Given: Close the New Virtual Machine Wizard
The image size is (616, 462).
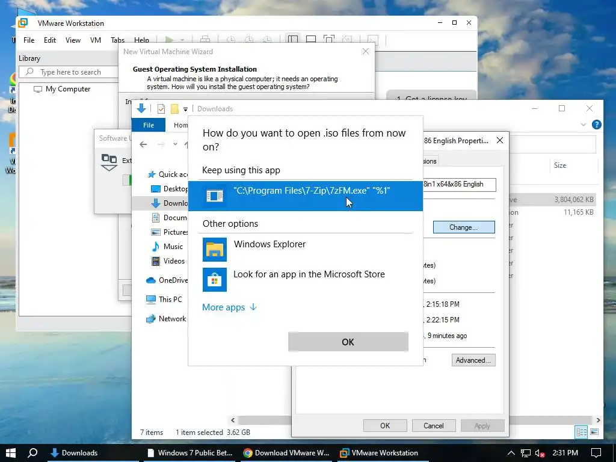Looking at the screenshot, I should tap(365, 52).
